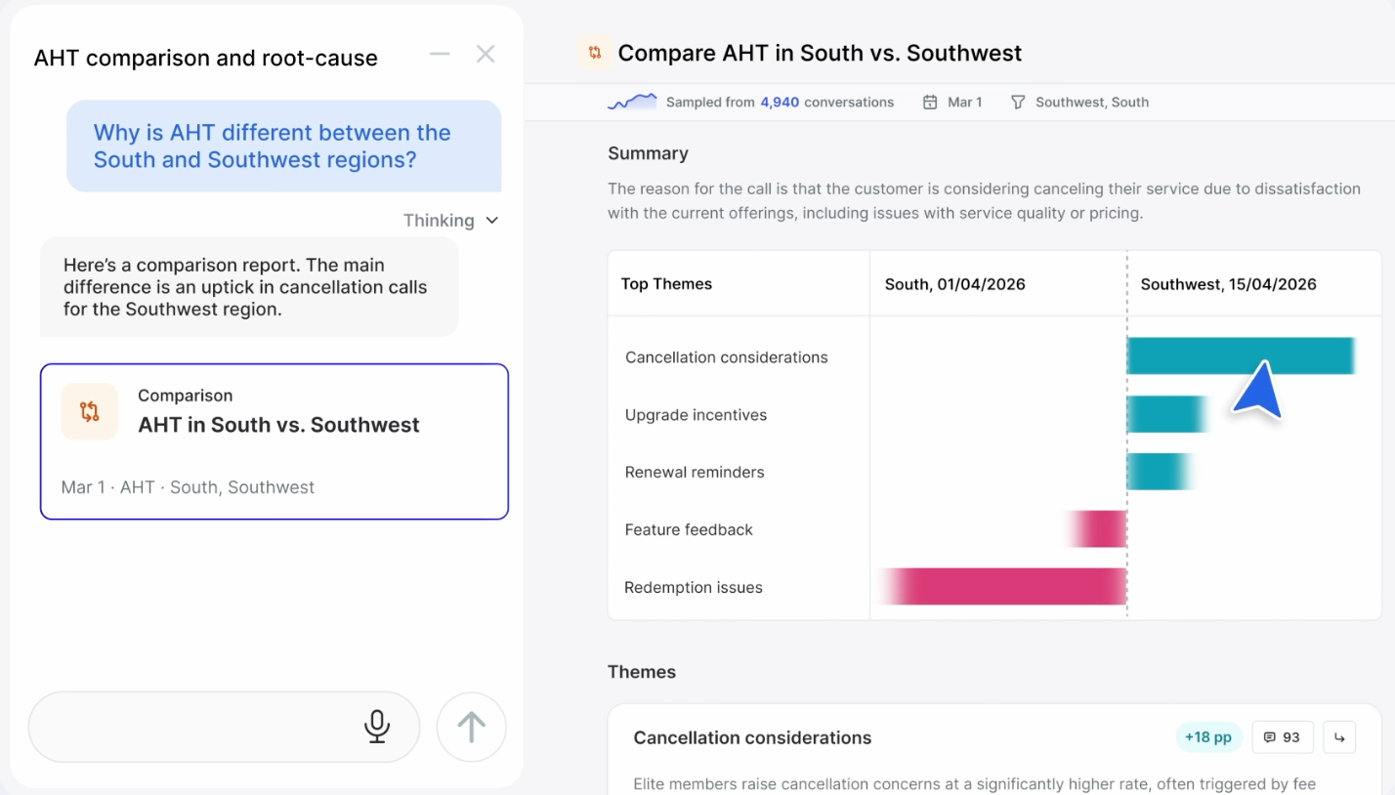This screenshot has height=795, width=1395.
Task: Minimize the AHT comparison chat panel
Action: pos(440,55)
